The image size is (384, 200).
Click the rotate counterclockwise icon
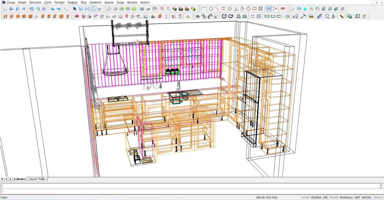tap(224, 16)
